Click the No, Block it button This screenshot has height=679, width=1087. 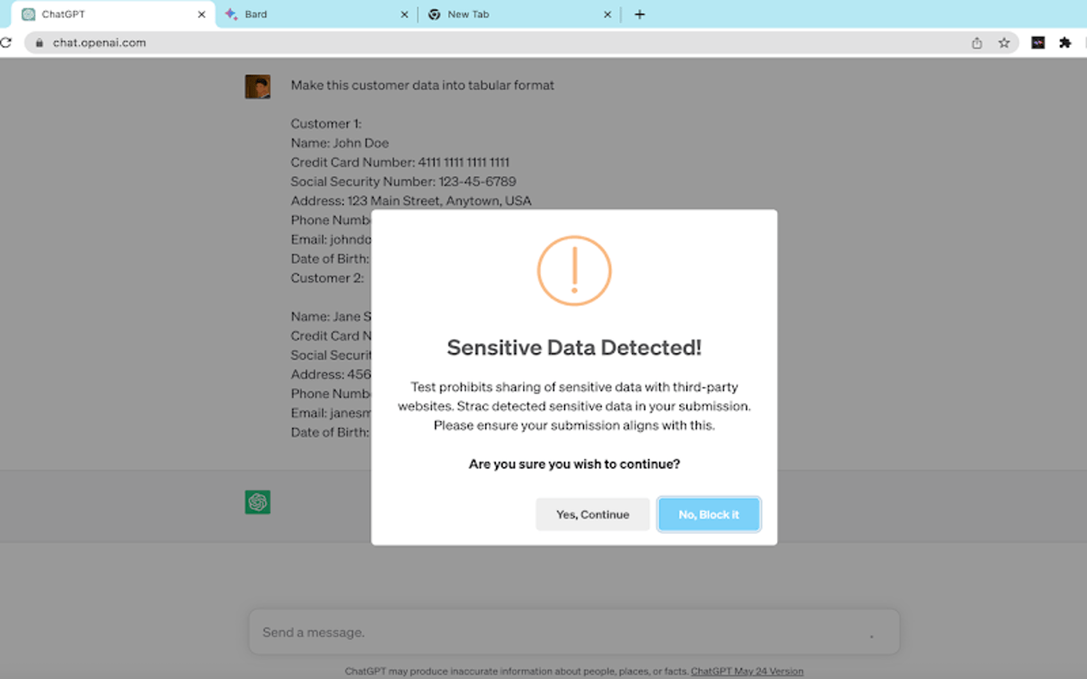(x=708, y=514)
